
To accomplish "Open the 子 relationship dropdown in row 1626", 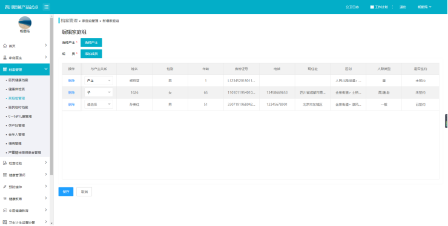I will coord(99,92).
